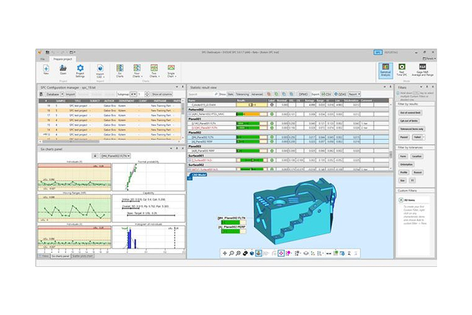472x315 pixels.
Task: Click zoom magnifier in CAD toolbar
Action: [x=232, y=254]
